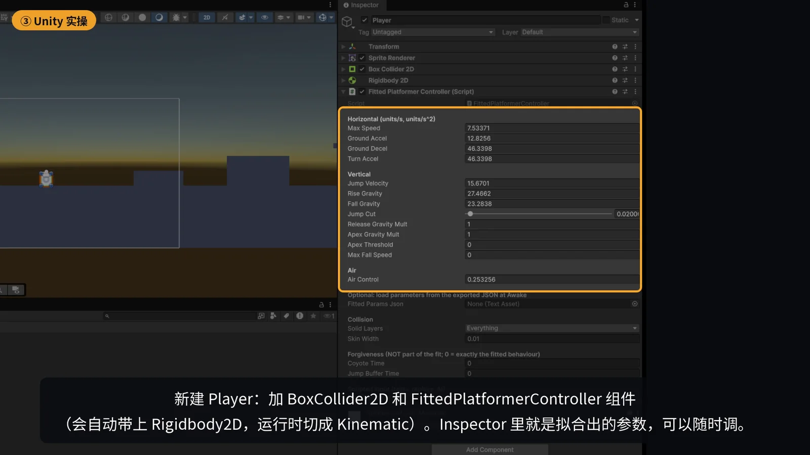Open Box Collider 2D three-dot menu
This screenshot has width=810, height=455.
(x=635, y=69)
